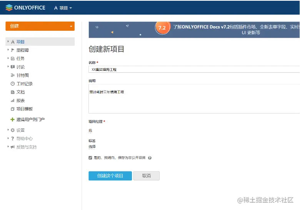Click the 甘特图 Gantt chart icon
The height and width of the screenshot is (210, 300).
tap(13, 75)
